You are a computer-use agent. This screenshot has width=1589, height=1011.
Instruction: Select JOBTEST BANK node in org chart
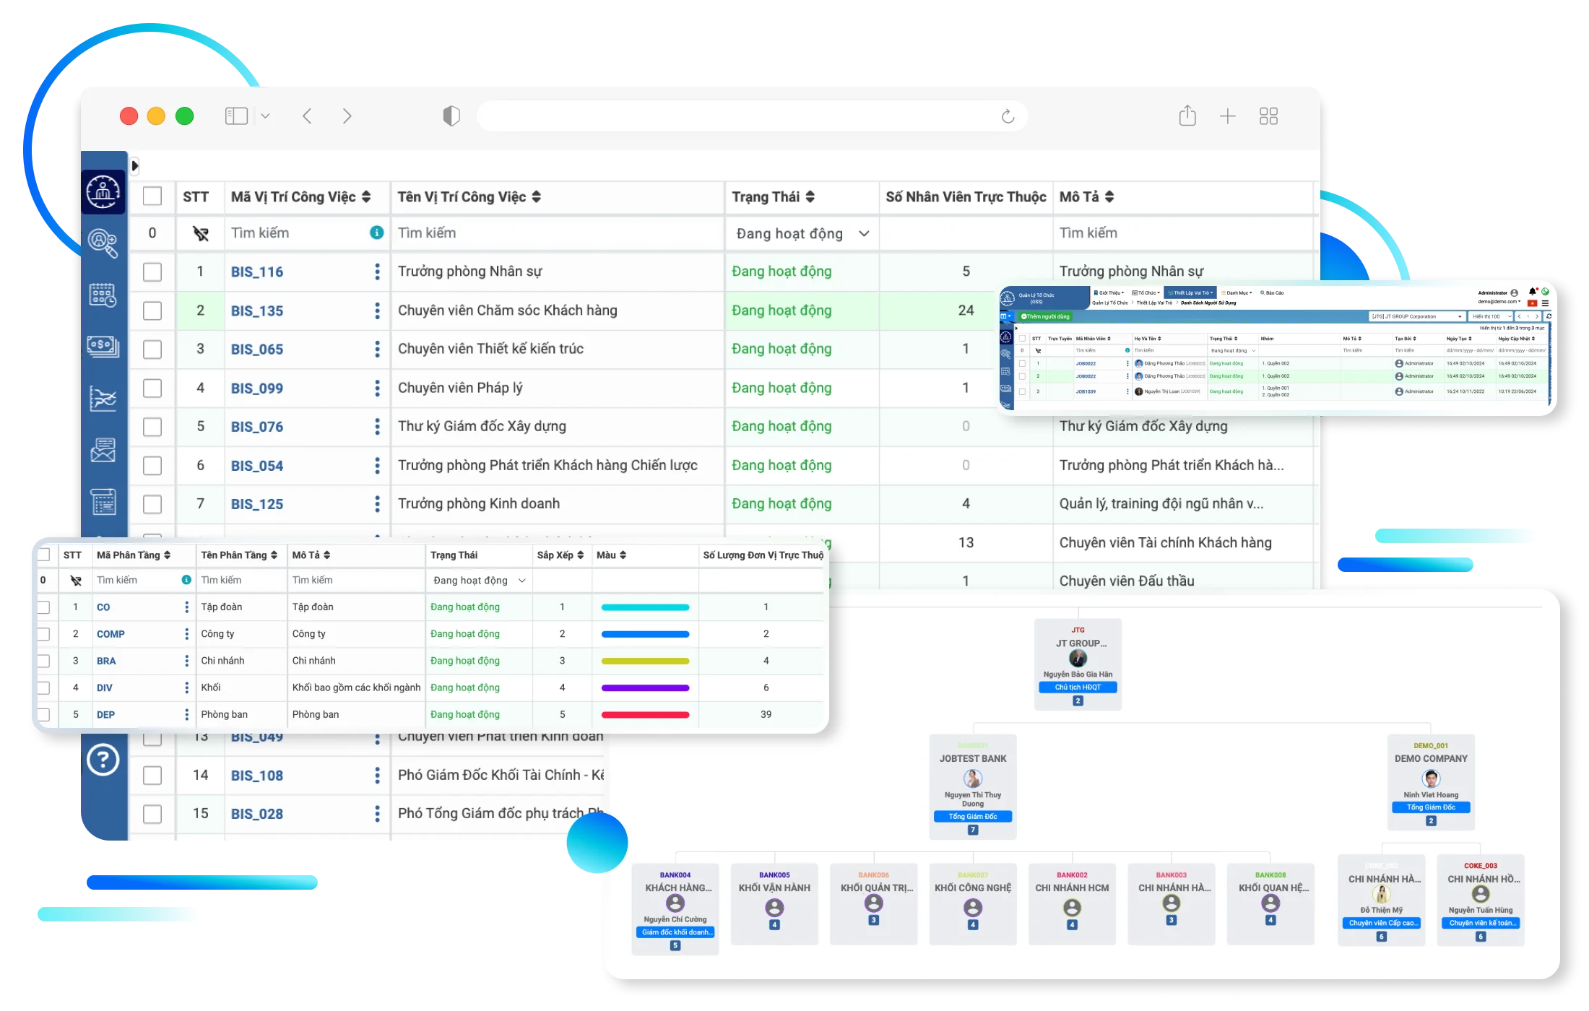pos(973,786)
